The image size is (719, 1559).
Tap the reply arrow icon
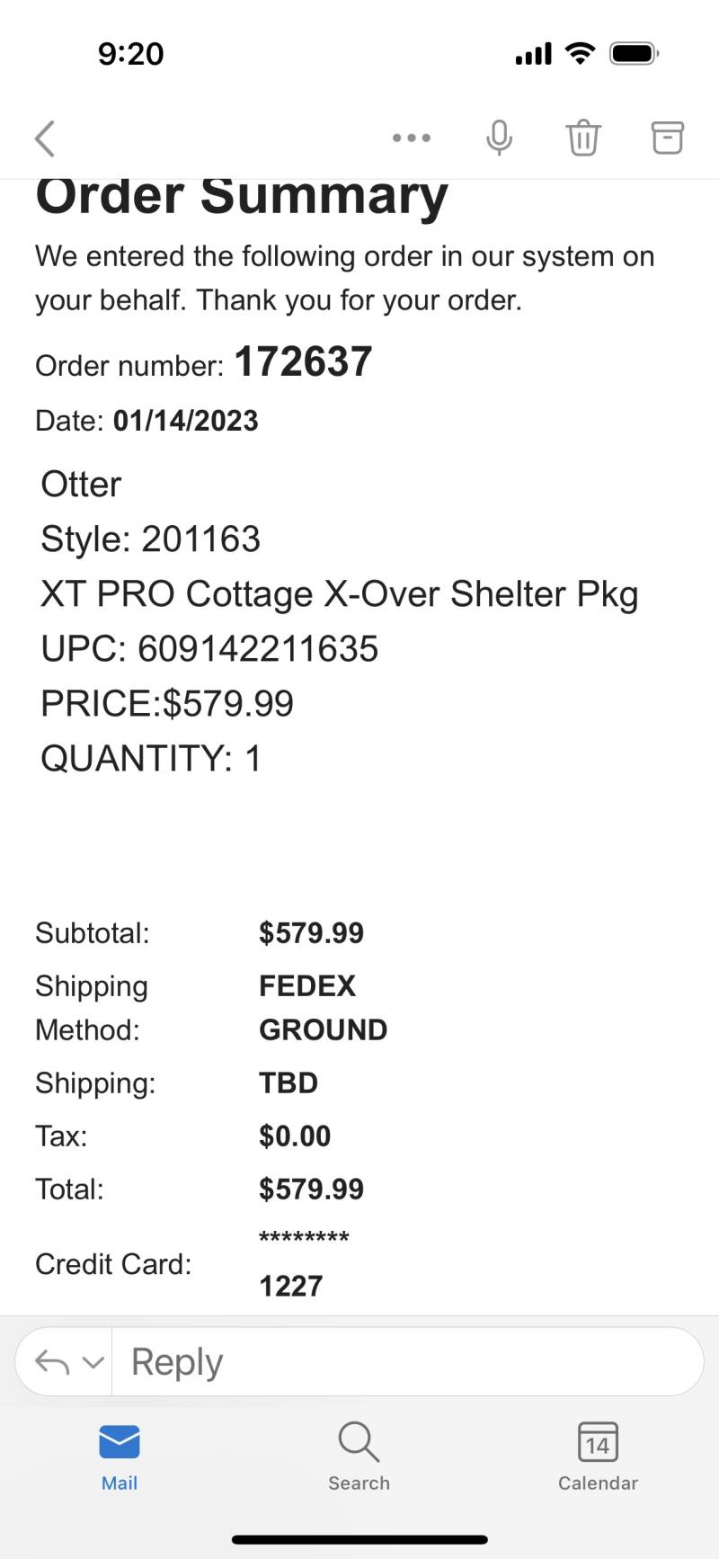click(x=52, y=1362)
